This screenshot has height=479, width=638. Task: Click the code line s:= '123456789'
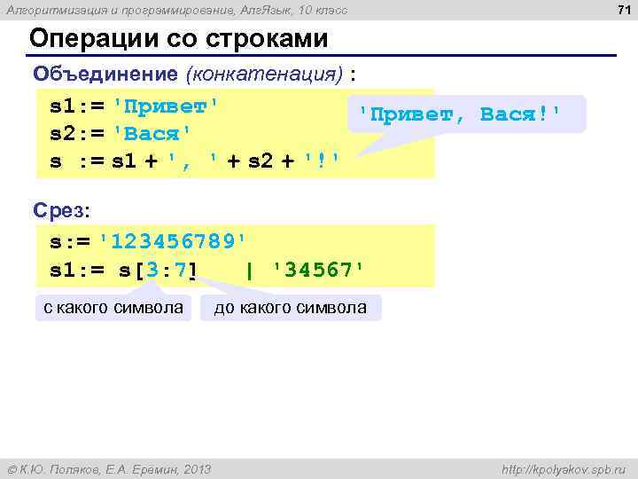coord(147,241)
